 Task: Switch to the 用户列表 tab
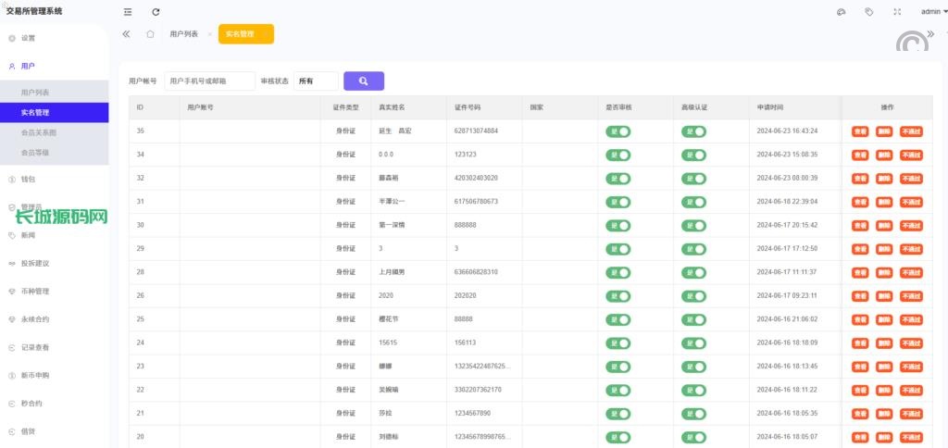(x=183, y=33)
